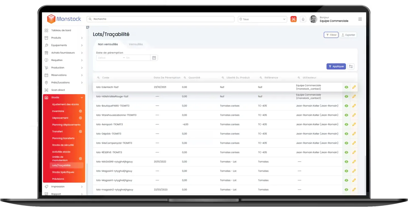The image size is (408, 214).
Task: Click plus icon next to Déplacement
Action: pyautogui.click(x=80, y=118)
